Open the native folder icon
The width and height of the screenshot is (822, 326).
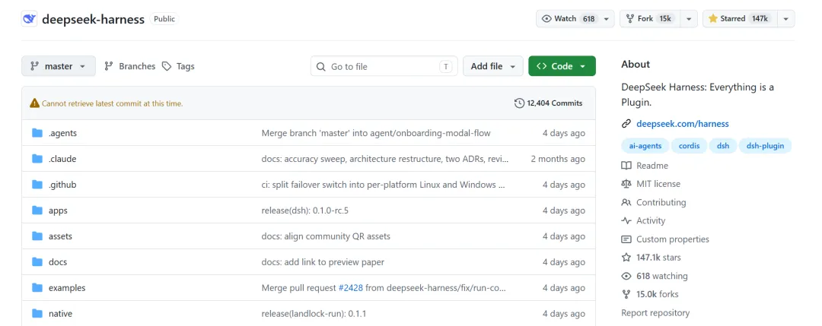coord(37,313)
